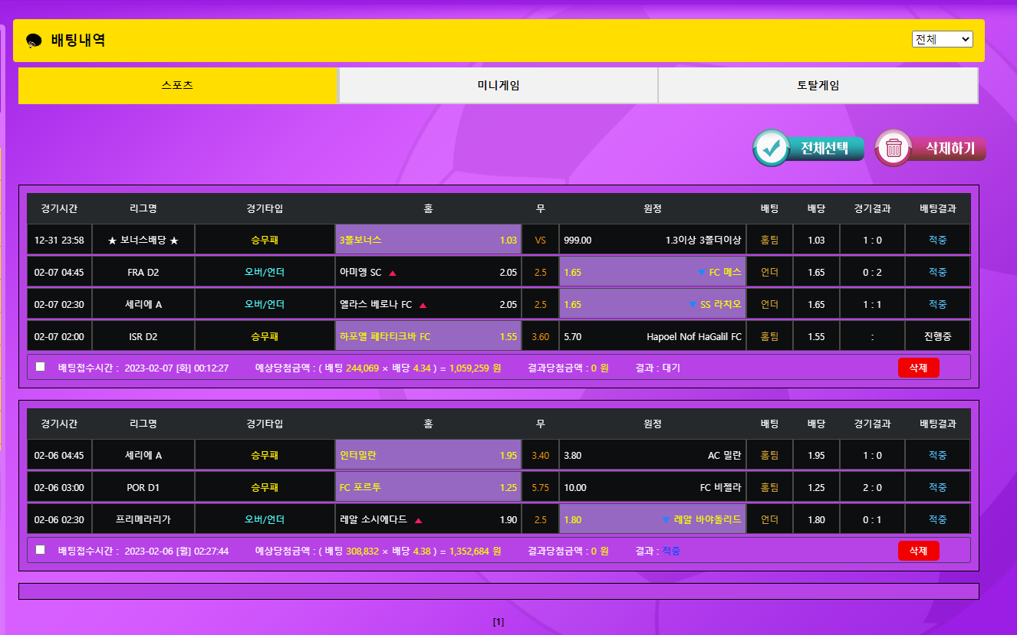
Task: Select the 스포츠 tab
Action: pos(177,86)
